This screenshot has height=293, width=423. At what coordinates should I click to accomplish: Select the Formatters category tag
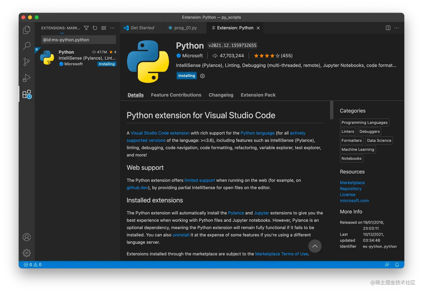pos(352,140)
